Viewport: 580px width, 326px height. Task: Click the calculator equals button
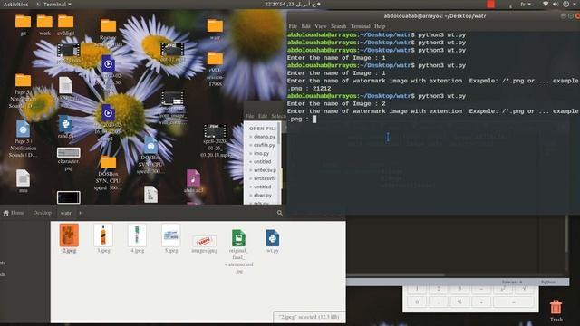[514, 302]
